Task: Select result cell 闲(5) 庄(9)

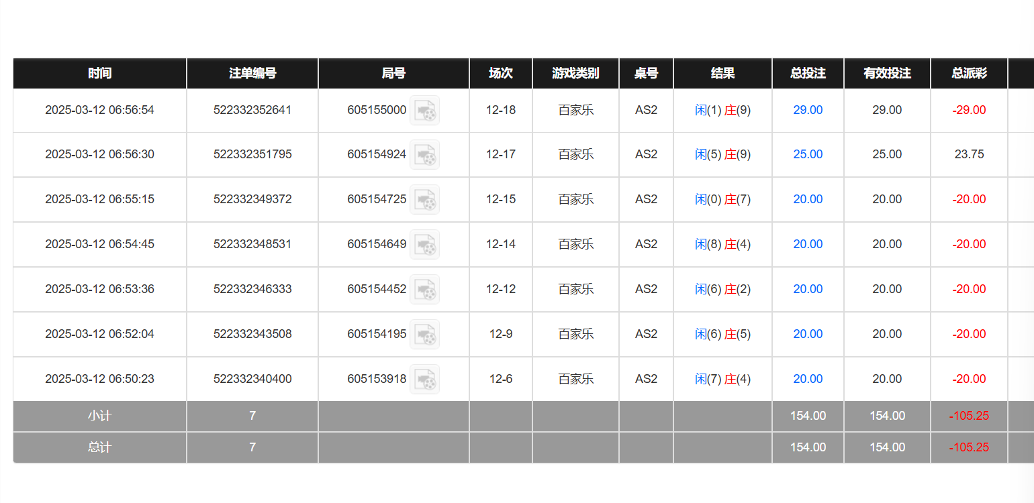Action: (722, 154)
